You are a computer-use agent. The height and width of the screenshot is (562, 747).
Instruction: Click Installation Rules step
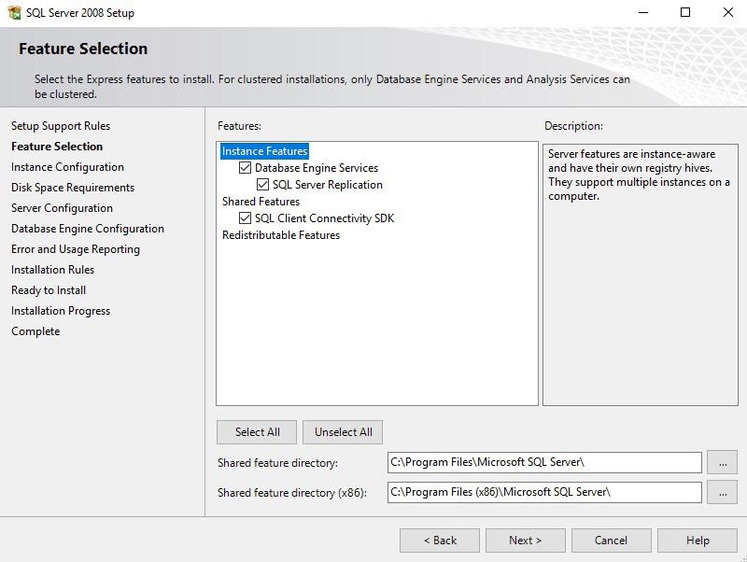[x=53, y=270]
